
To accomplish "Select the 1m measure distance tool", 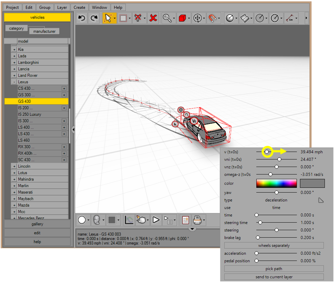I will [x=290, y=18].
